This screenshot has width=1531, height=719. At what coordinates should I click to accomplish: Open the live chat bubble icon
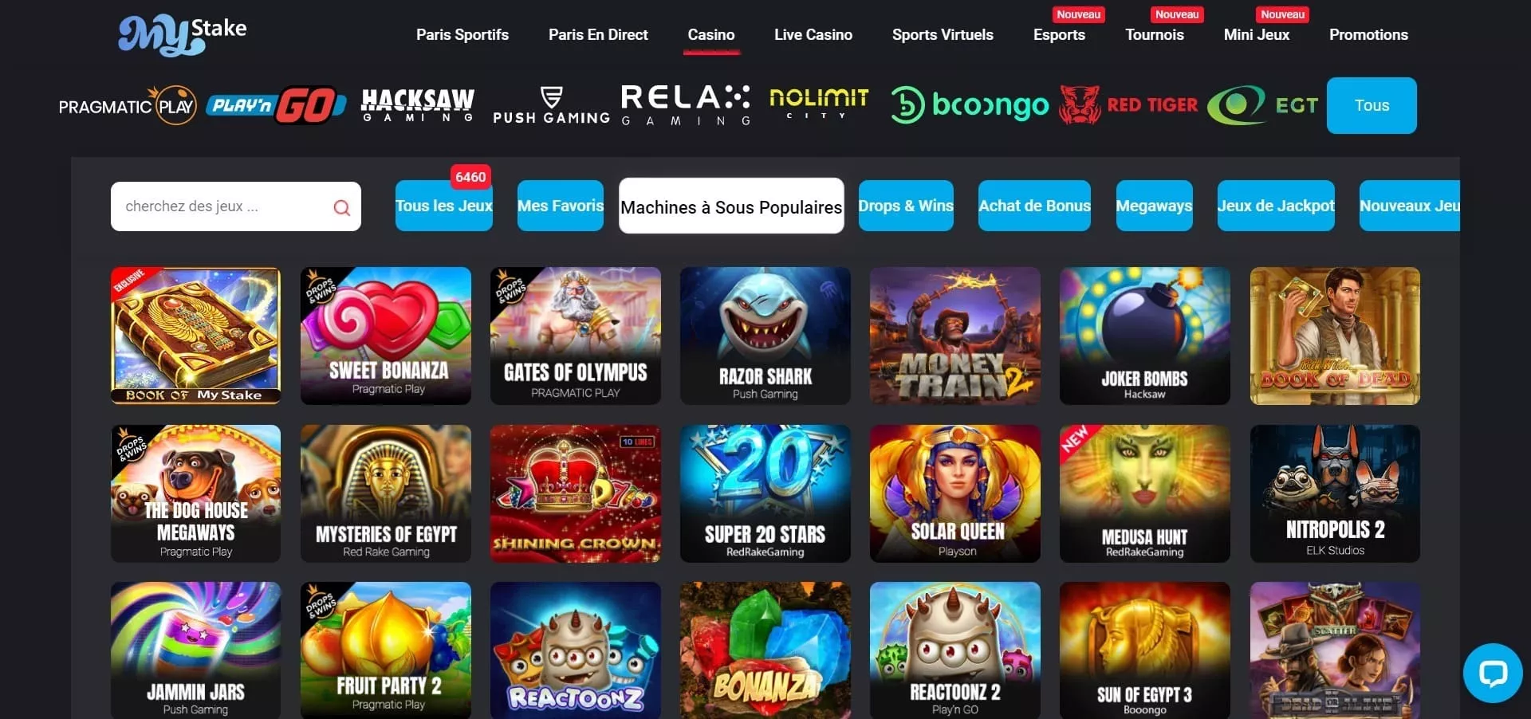pos(1493,673)
